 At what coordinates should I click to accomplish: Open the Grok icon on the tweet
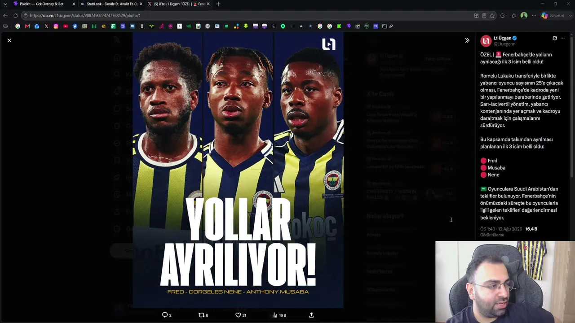tap(555, 38)
